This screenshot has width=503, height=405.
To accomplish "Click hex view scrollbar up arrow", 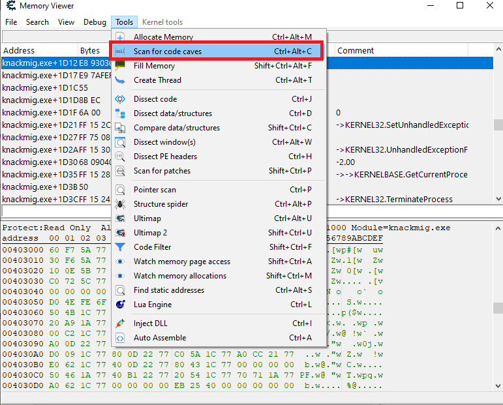I will point(498,228).
